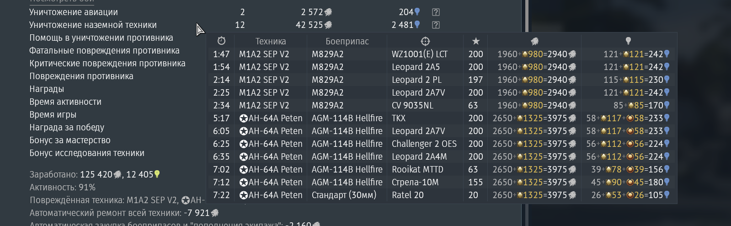
Task: Click help icon for Уничтожение наземной техники row
Action: coord(436,25)
